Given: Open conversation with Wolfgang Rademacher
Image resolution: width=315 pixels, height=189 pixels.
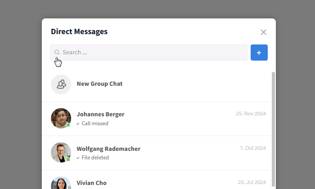Looking at the screenshot, I should click(157, 153).
